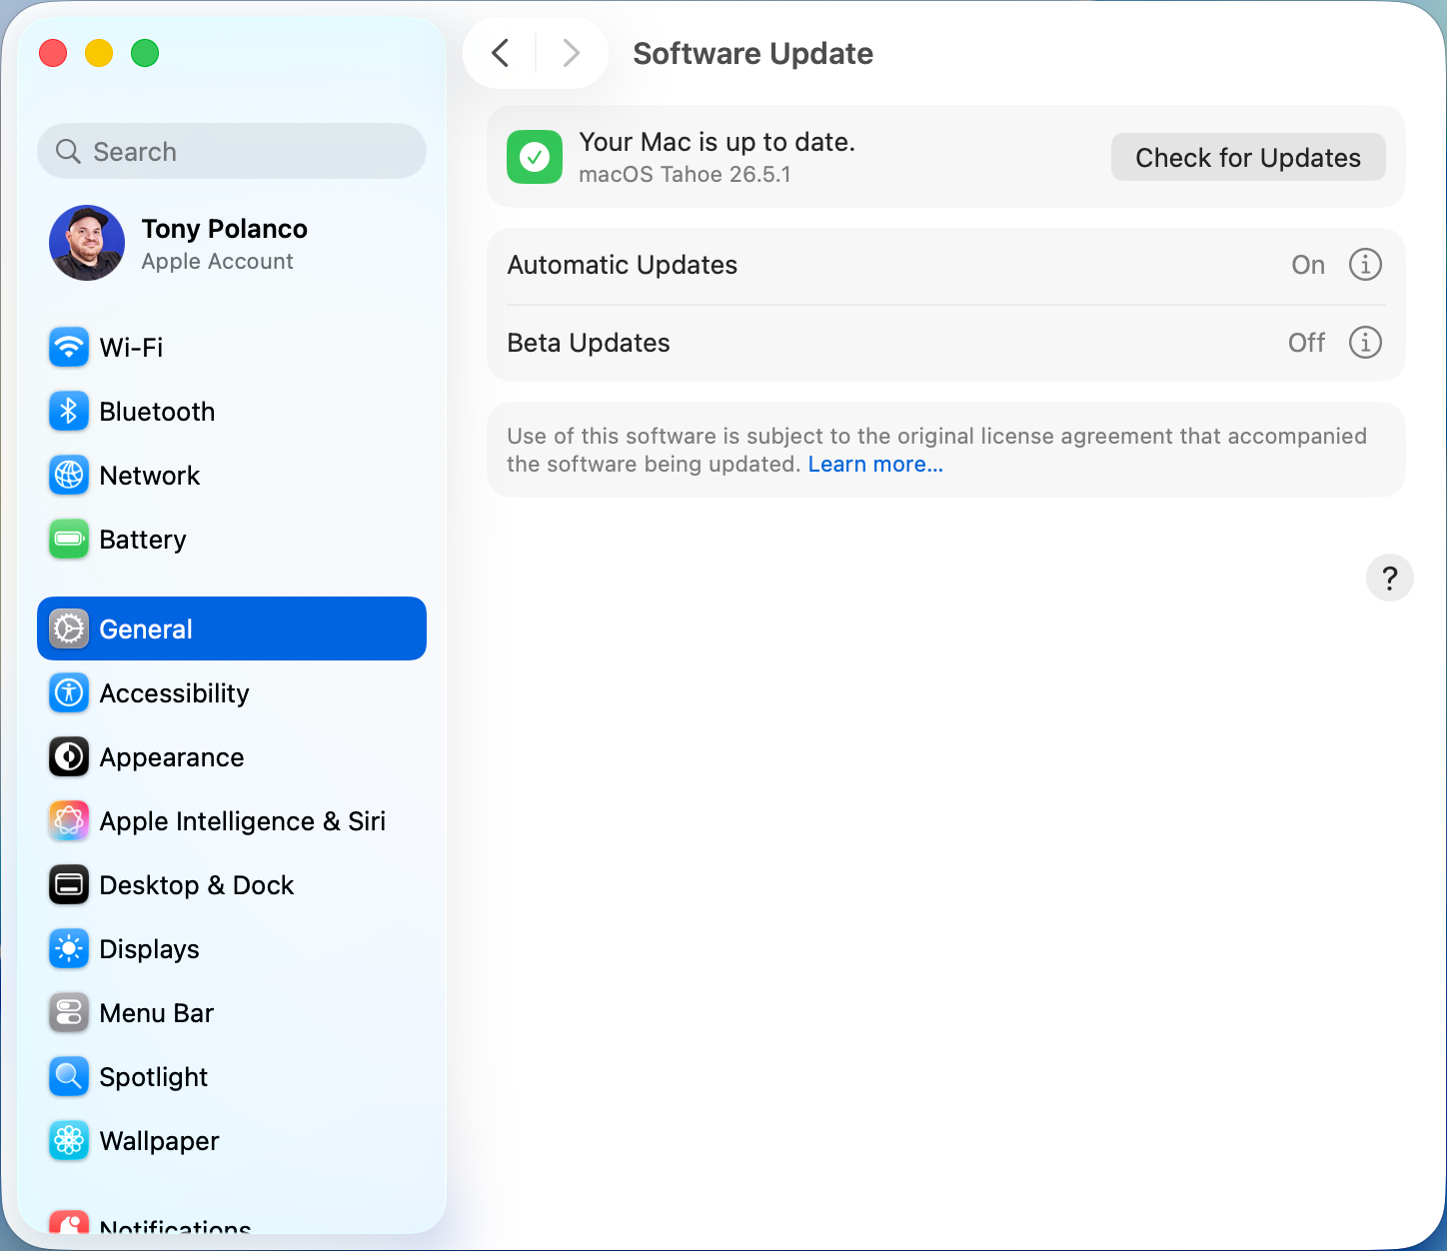Go forward with the right chevron

pos(571,53)
